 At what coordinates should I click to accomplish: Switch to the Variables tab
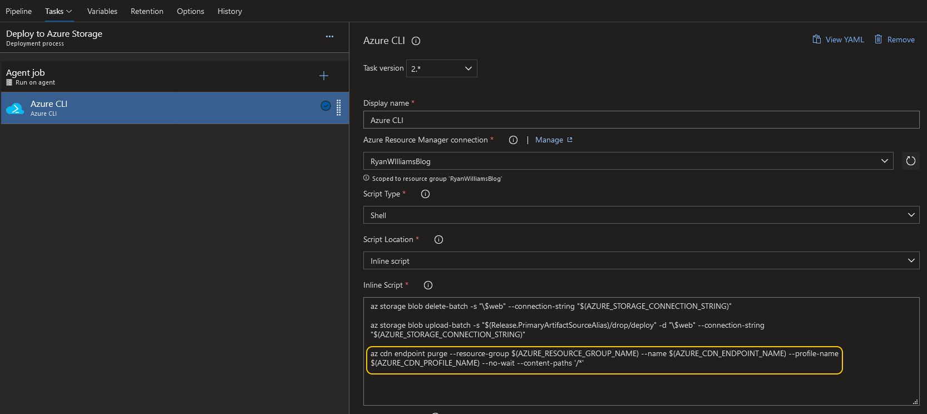click(102, 11)
